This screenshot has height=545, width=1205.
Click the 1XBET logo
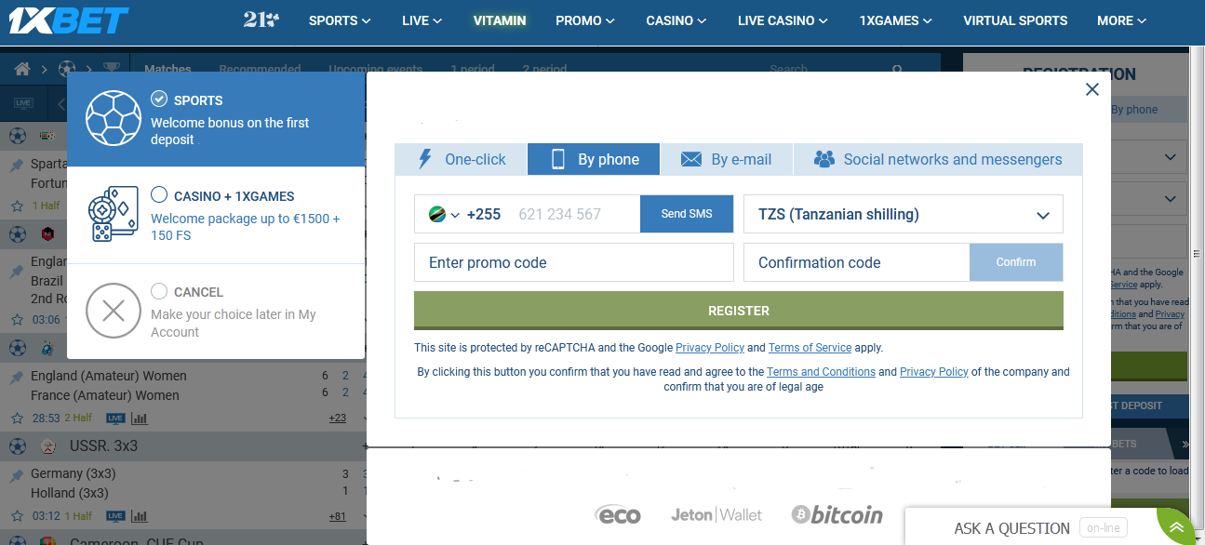tap(69, 20)
